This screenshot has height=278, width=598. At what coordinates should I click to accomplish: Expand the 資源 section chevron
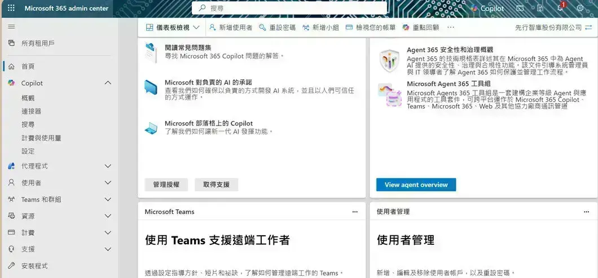point(108,216)
